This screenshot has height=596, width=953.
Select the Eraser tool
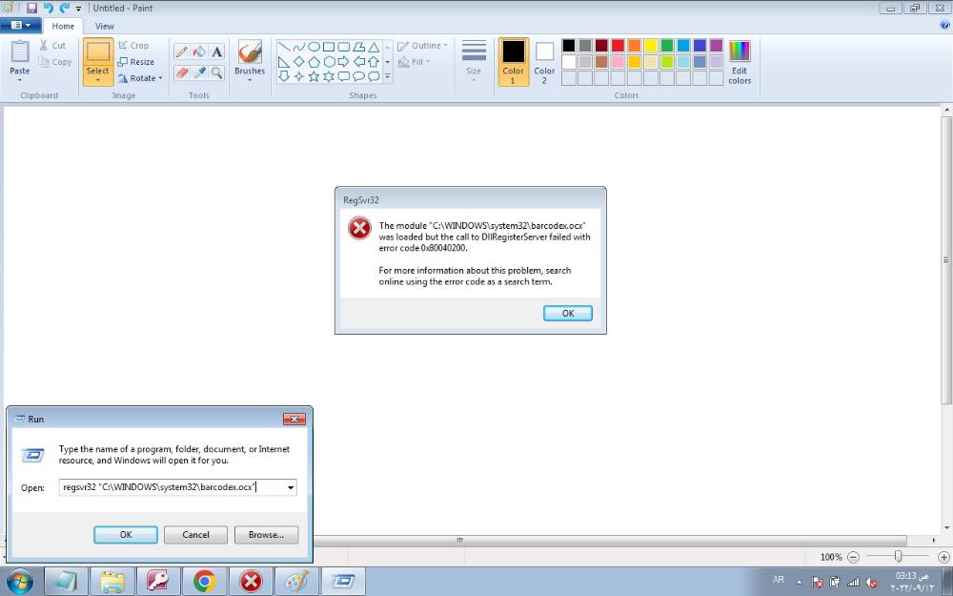click(181, 73)
